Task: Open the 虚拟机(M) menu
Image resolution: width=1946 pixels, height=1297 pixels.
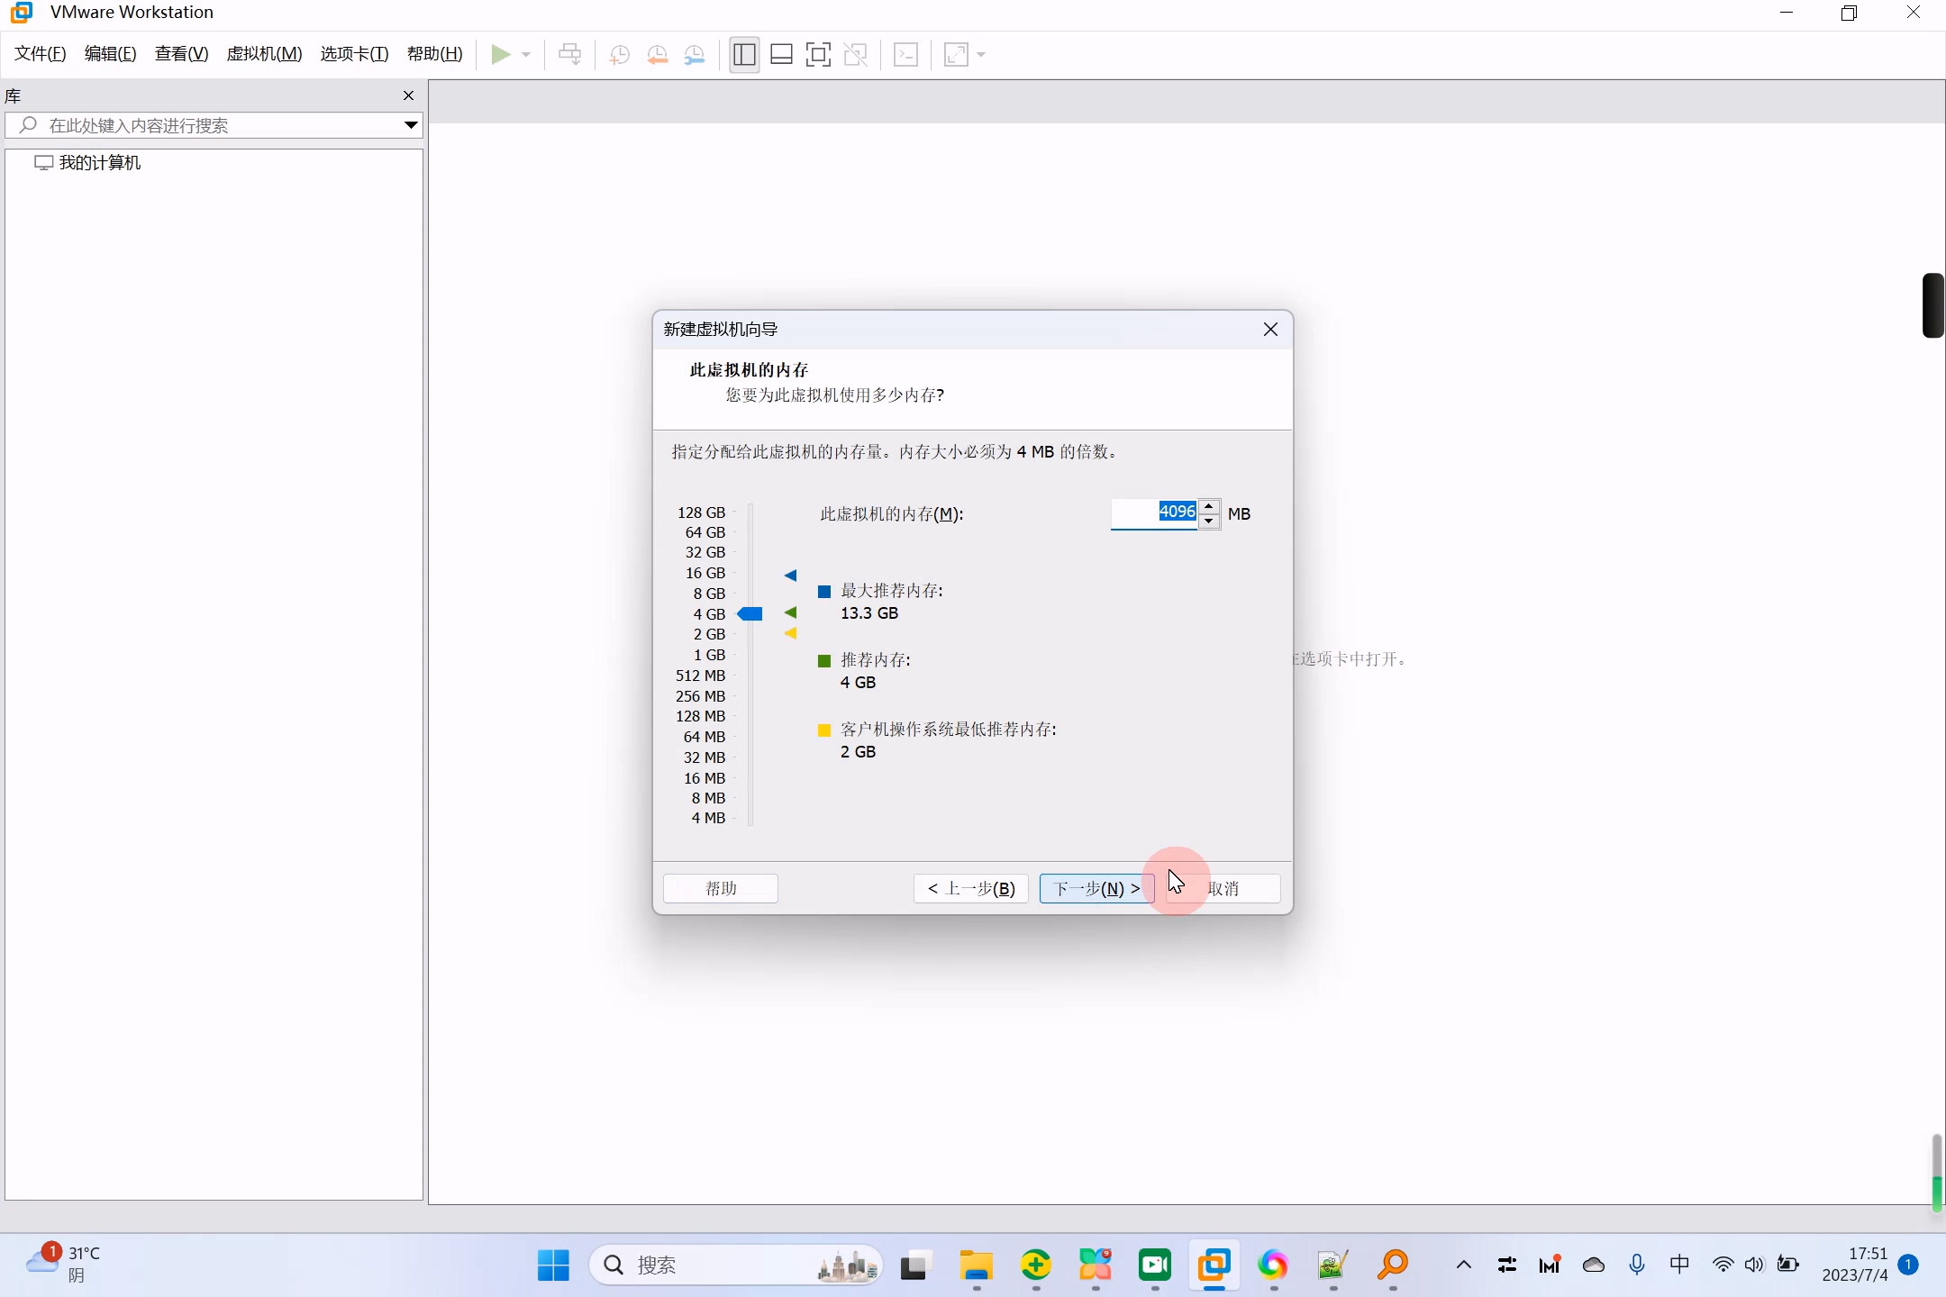Action: [x=264, y=54]
